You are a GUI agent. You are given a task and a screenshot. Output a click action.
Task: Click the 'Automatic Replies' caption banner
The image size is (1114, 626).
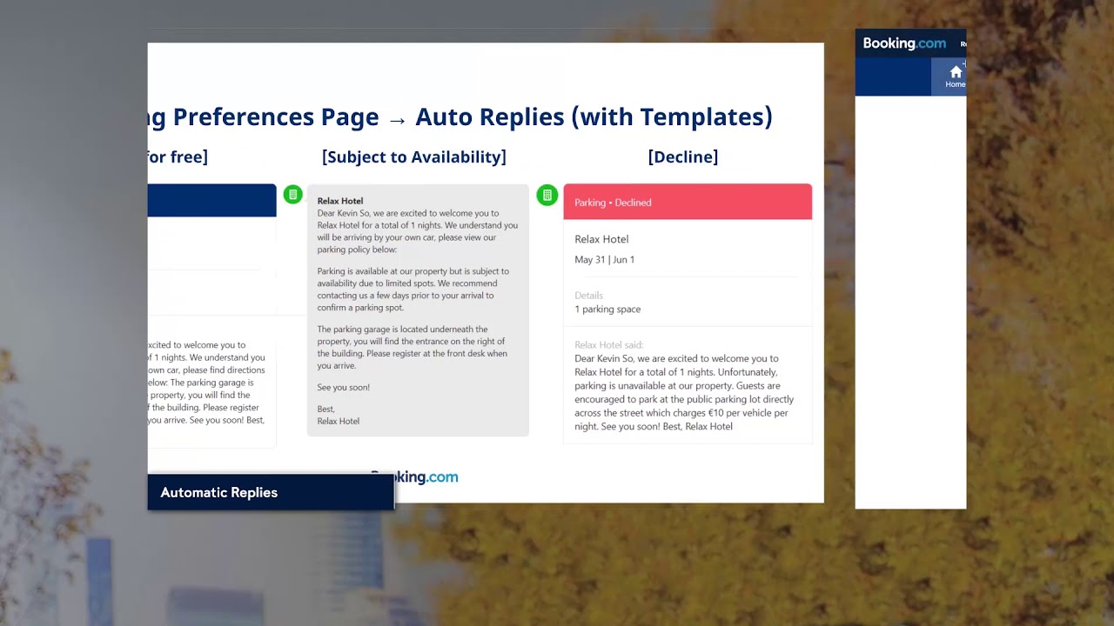271,492
